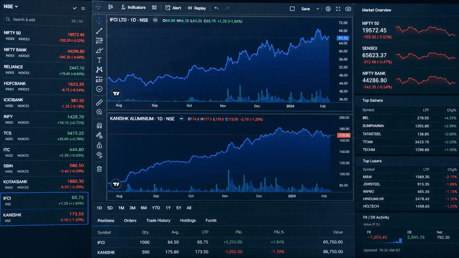Take a chart snapshot with camera icon

348,8
